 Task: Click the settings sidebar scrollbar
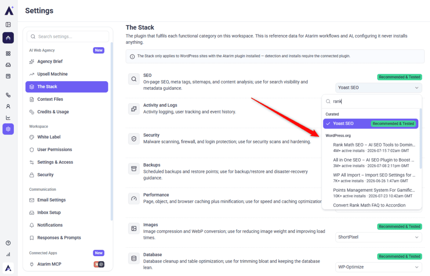pyautogui.click(x=112, y=131)
